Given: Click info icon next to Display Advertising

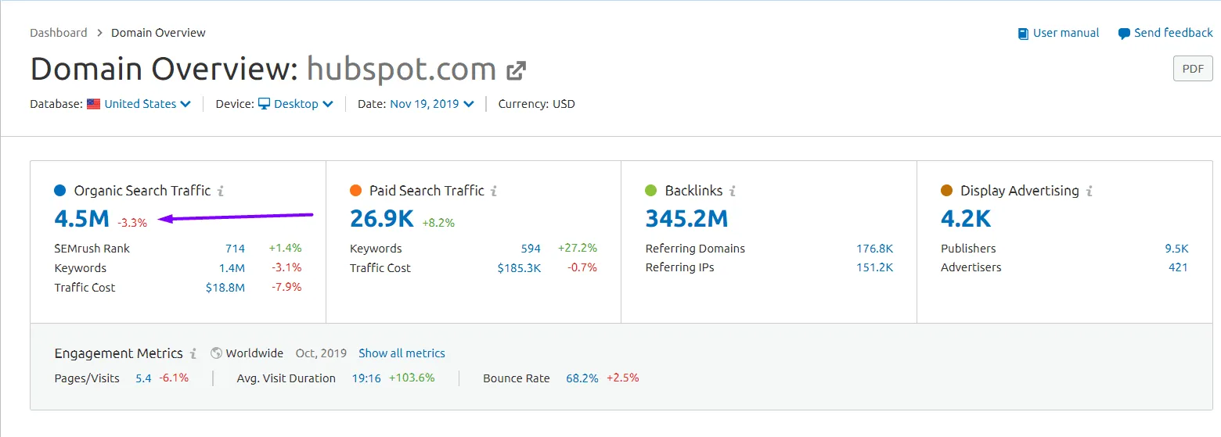Looking at the screenshot, I should point(1089,191).
